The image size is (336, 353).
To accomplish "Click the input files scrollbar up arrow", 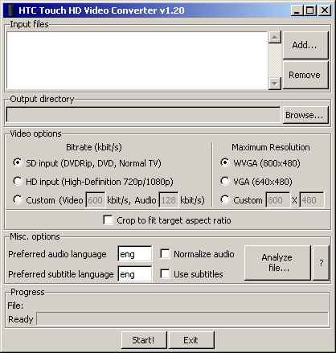I will tap(274, 37).
